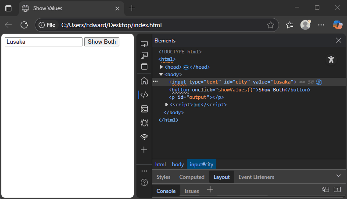Open the accessibility tree view button
Image resolution: width=347 pixels, height=199 pixels.
pyautogui.click(x=331, y=59)
